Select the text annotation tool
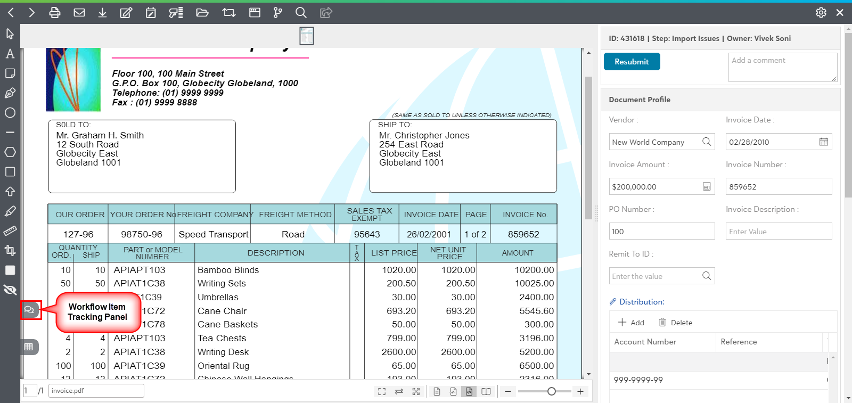 coord(10,54)
